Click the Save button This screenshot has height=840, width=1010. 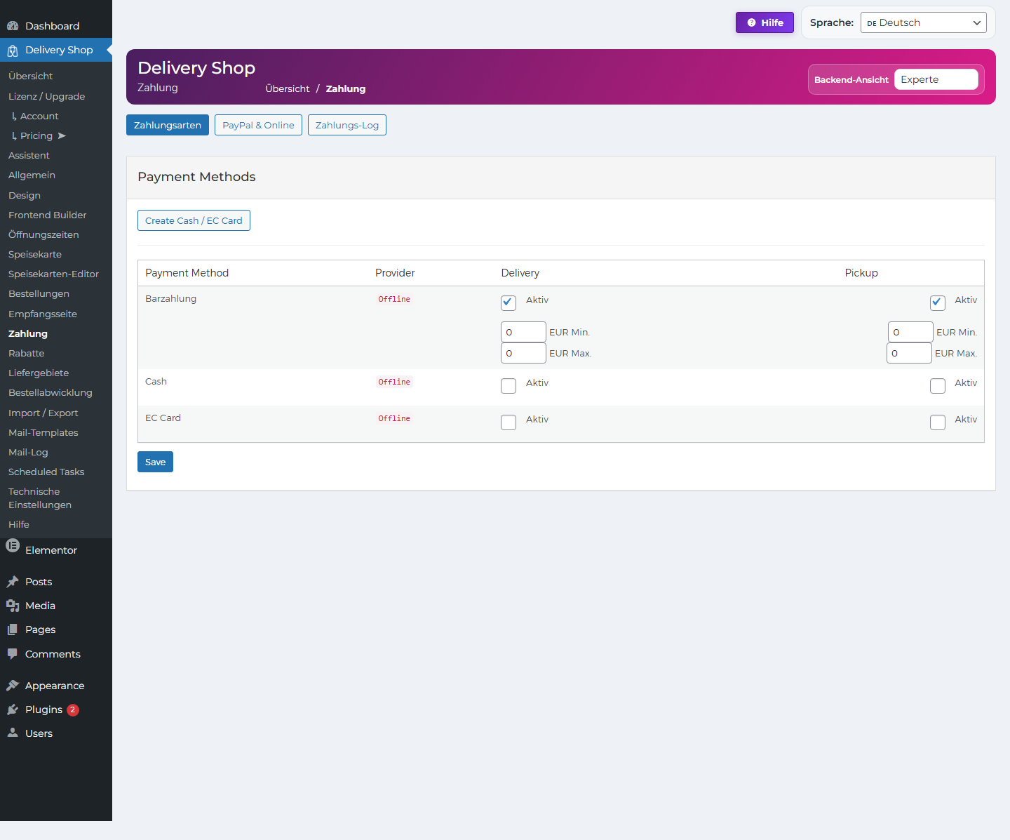tap(155, 462)
